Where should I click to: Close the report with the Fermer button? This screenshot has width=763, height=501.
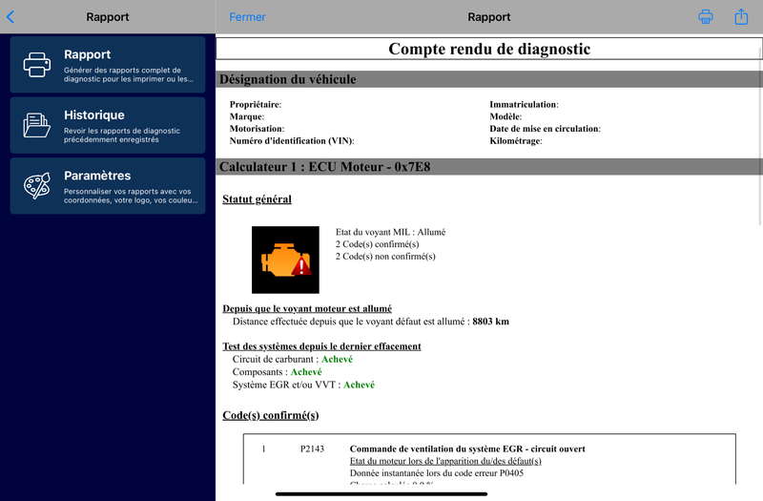click(x=248, y=17)
